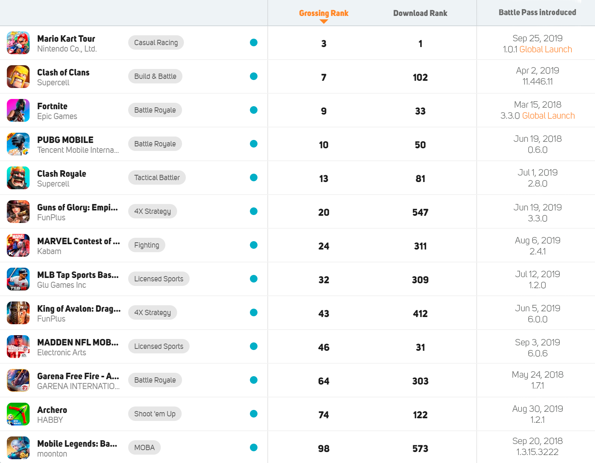Click the teal dot in Clash of Clans row
This screenshot has height=463, width=595.
[254, 76]
